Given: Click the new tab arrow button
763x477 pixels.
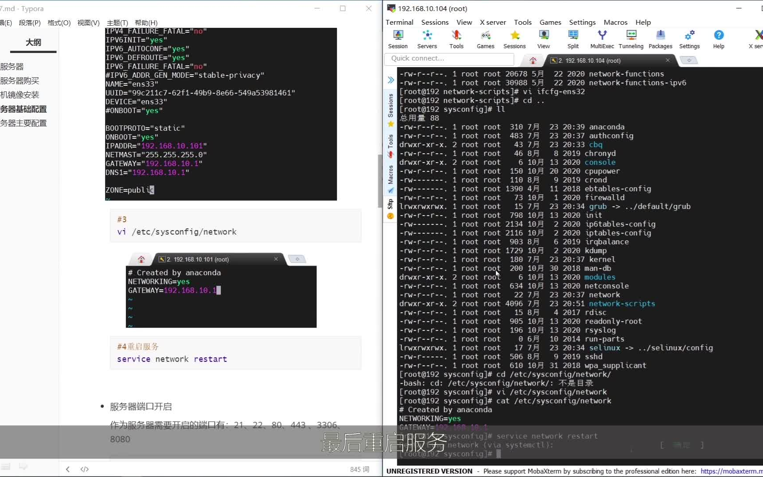Looking at the screenshot, I should 688,60.
